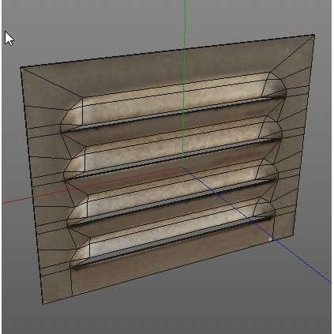Select the blue Z axis line
This screenshot has height=334, width=334.
click(256, 224)
